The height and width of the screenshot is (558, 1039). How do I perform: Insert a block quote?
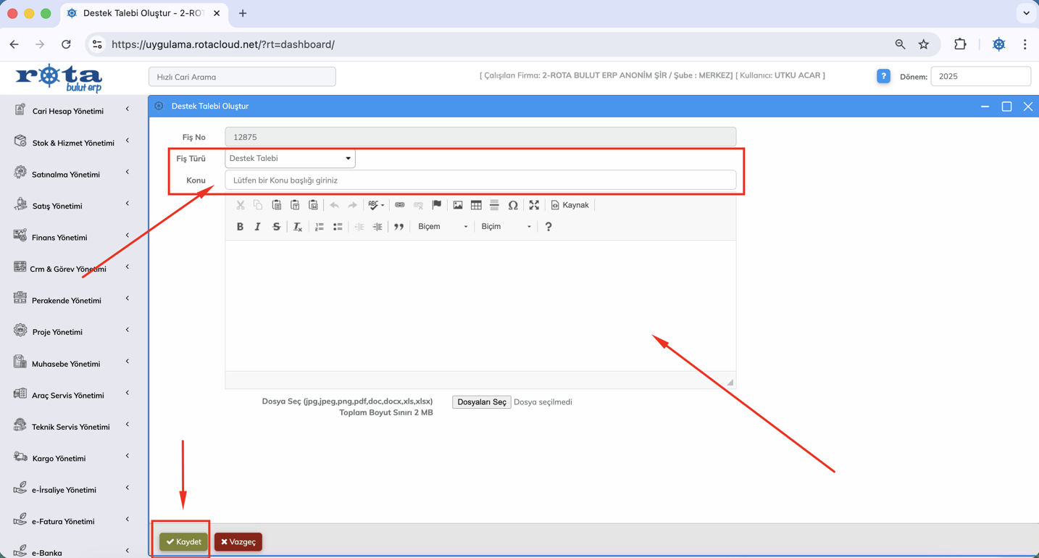tap(399, 227)
